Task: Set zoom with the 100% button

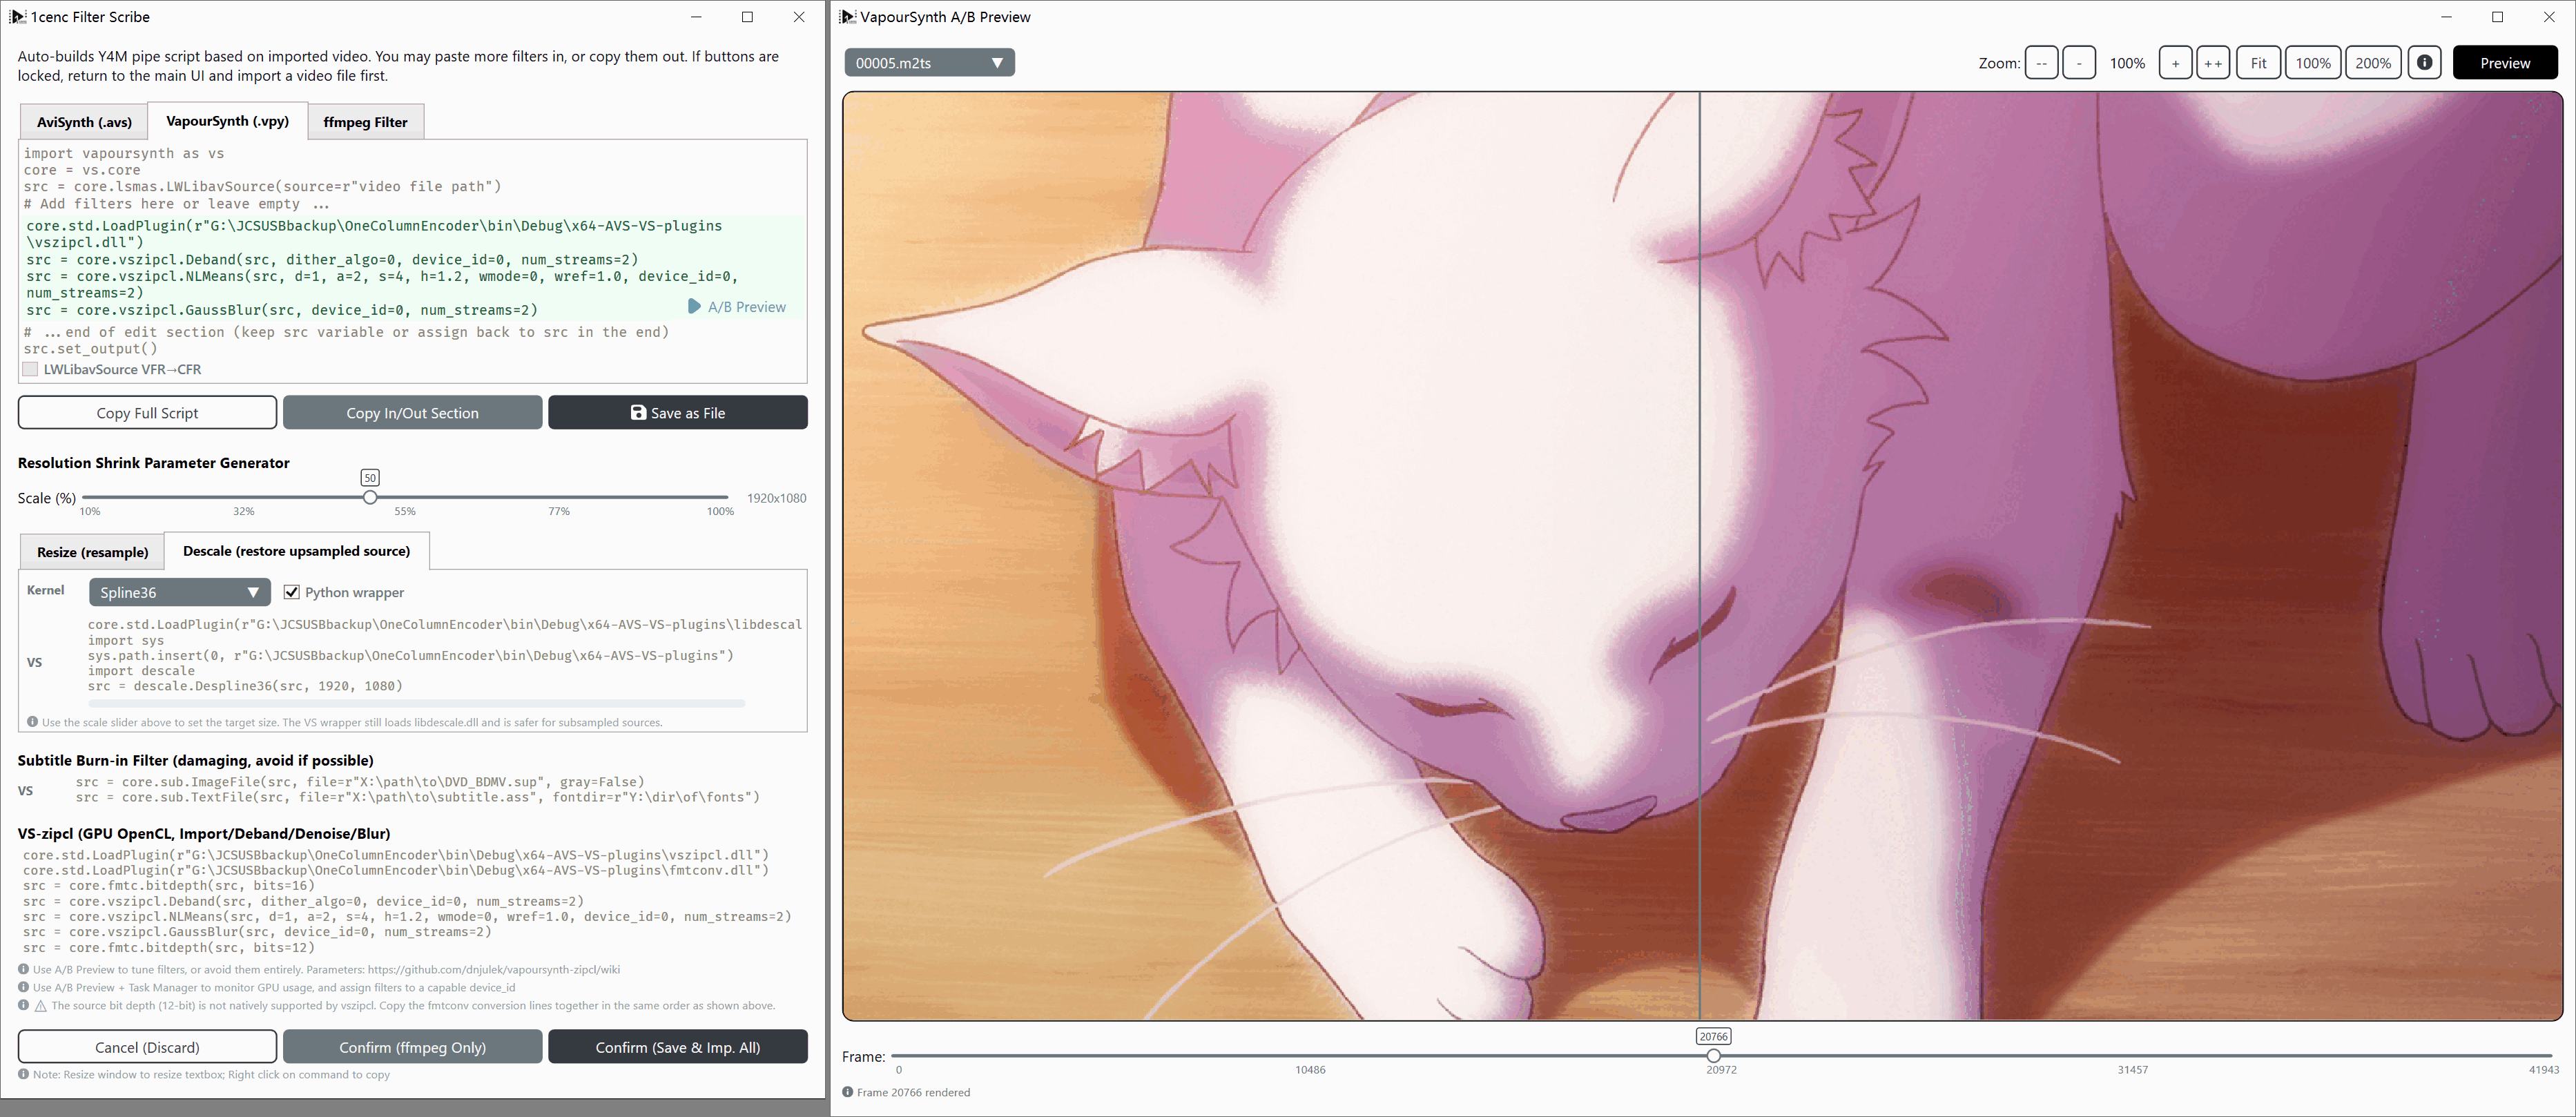Action: [2313, 63]
